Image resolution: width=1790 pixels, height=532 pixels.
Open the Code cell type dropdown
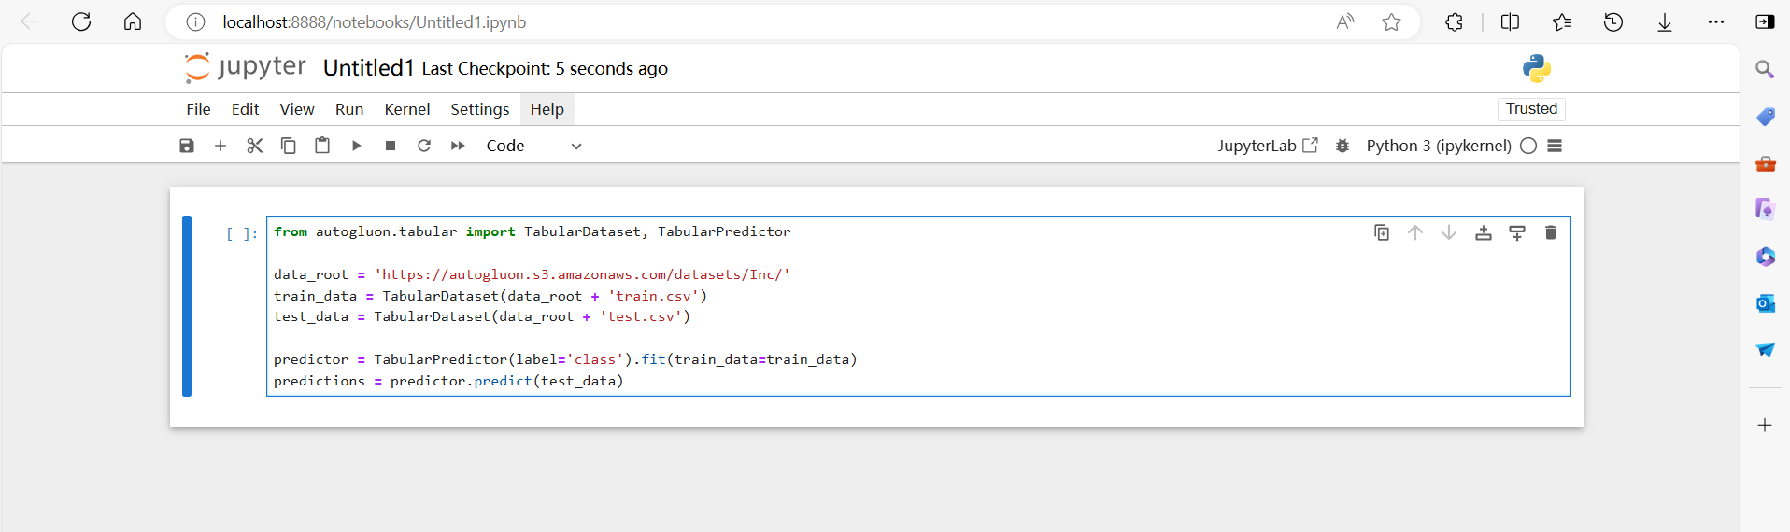click(x=533, y=146)
